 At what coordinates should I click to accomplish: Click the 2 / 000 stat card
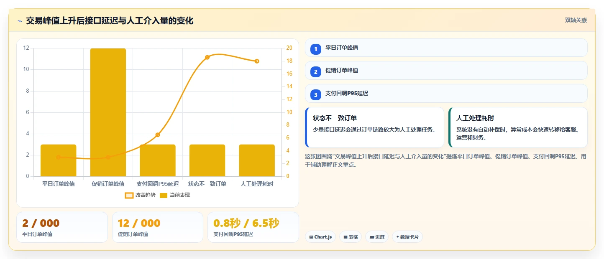pos(62,227)
